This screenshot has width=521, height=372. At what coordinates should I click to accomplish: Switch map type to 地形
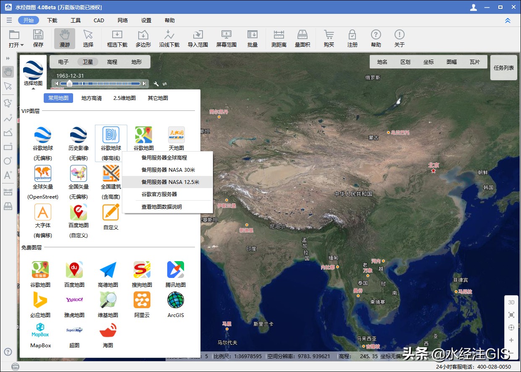137,62
